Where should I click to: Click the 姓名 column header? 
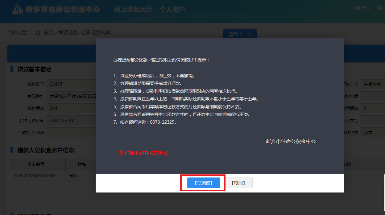(82, 164)
